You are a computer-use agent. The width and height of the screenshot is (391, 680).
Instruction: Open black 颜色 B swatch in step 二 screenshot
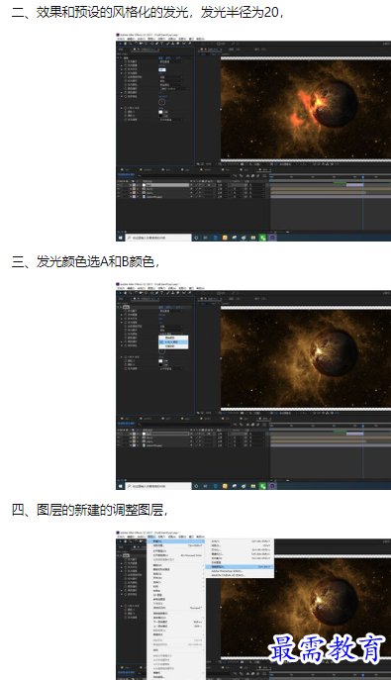tap(160, 116)
